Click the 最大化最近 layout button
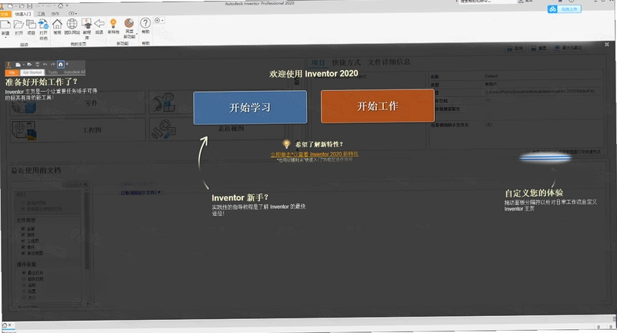Screen dimensions: 617x333 click(x=568, y=48)
